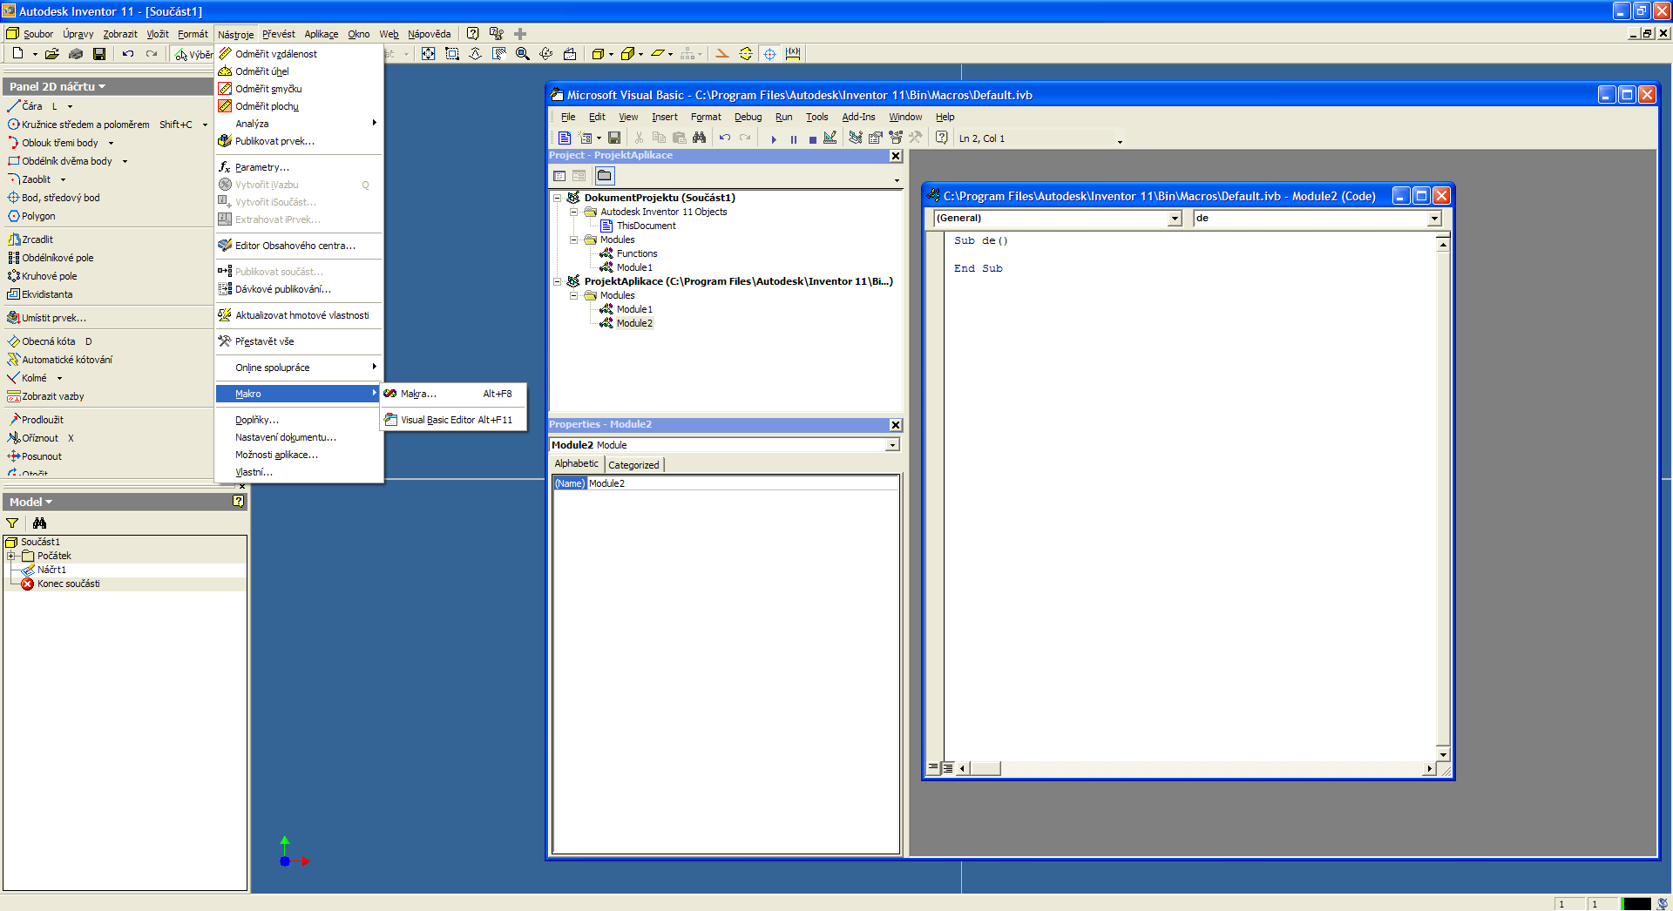1673x911 pixels.
Task: Toggle Full Module View button in code window
Action: tap(947, 768)
